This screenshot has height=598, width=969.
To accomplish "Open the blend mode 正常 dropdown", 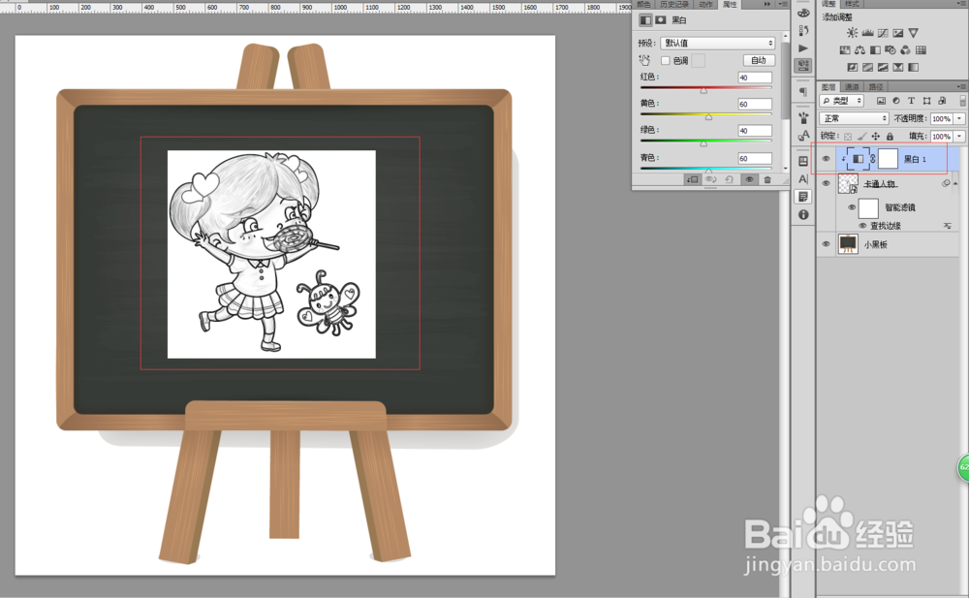I will (854, 118).
